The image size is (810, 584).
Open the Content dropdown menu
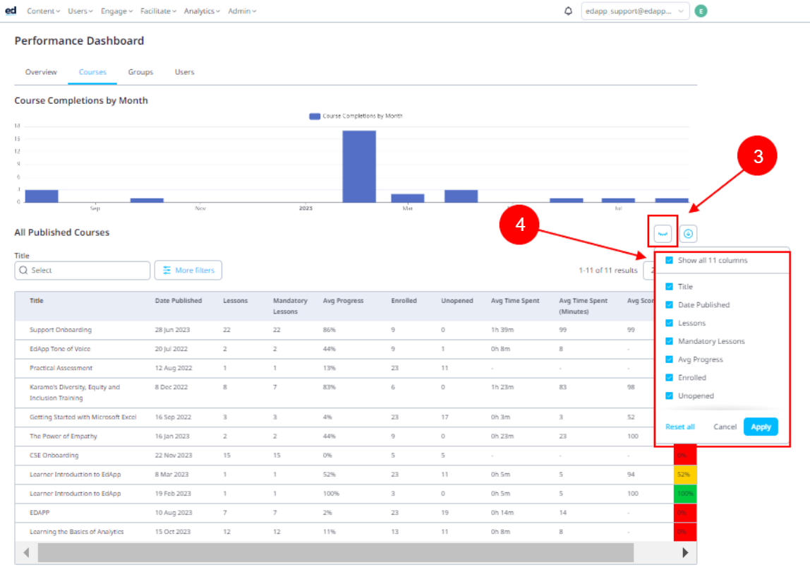click(x=44, y=11)
